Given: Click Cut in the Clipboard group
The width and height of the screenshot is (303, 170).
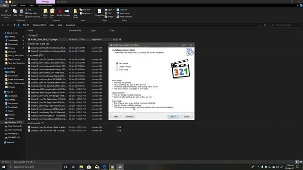Looking at the screenshot, I should (x=28, y=9).
